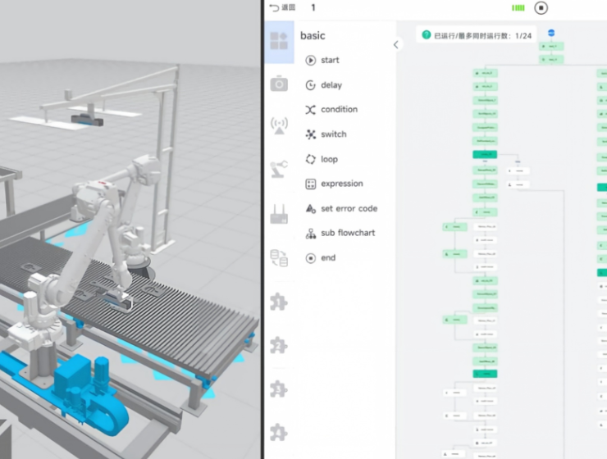Click the loop block circular icon

click(310, 159)
